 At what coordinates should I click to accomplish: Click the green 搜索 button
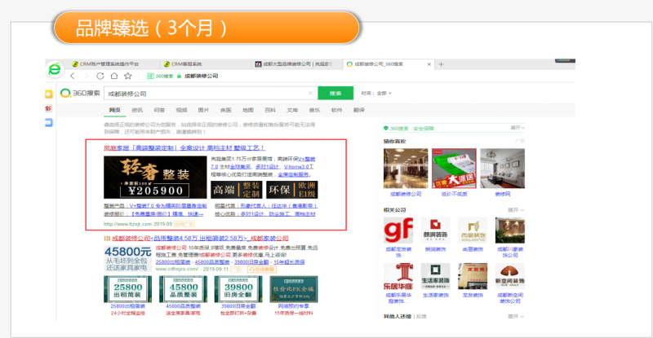tap(335, 93)
